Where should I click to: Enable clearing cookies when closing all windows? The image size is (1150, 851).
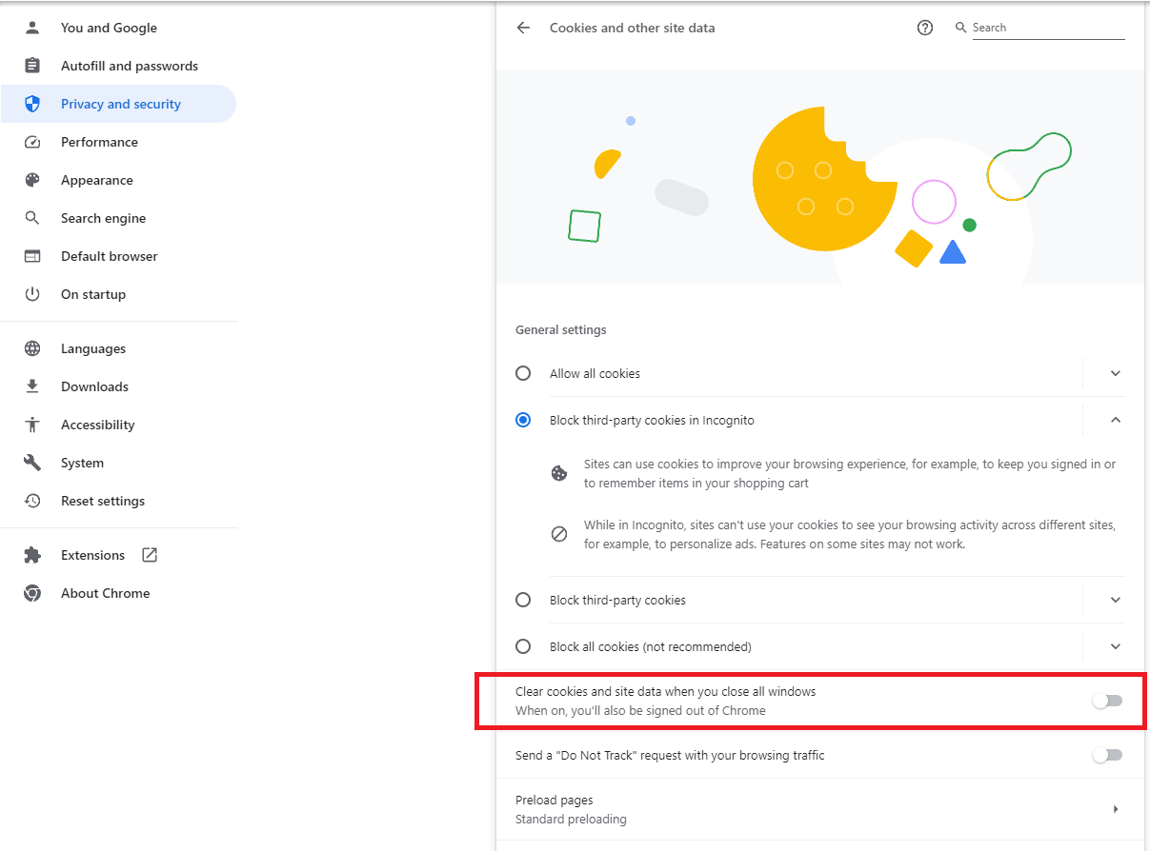[1107, 702]
